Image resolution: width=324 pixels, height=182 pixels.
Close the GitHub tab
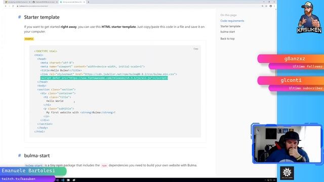(57, 2)
